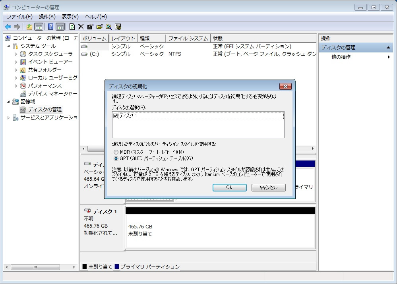Collapse the システム ツール tree node
The width and height of the screenshot is (397, 284).
tap(9, 46)
